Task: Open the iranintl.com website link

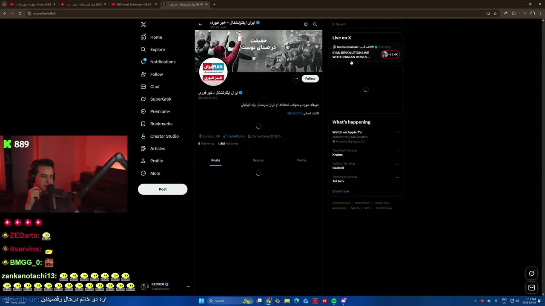Action: pos(236,136)
